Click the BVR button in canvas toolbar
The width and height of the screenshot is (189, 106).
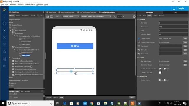[57, 16]
